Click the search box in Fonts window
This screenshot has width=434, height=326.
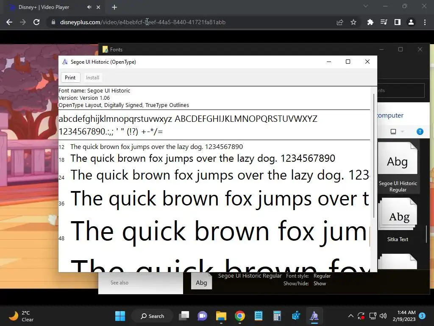click(x=401, y=90)
